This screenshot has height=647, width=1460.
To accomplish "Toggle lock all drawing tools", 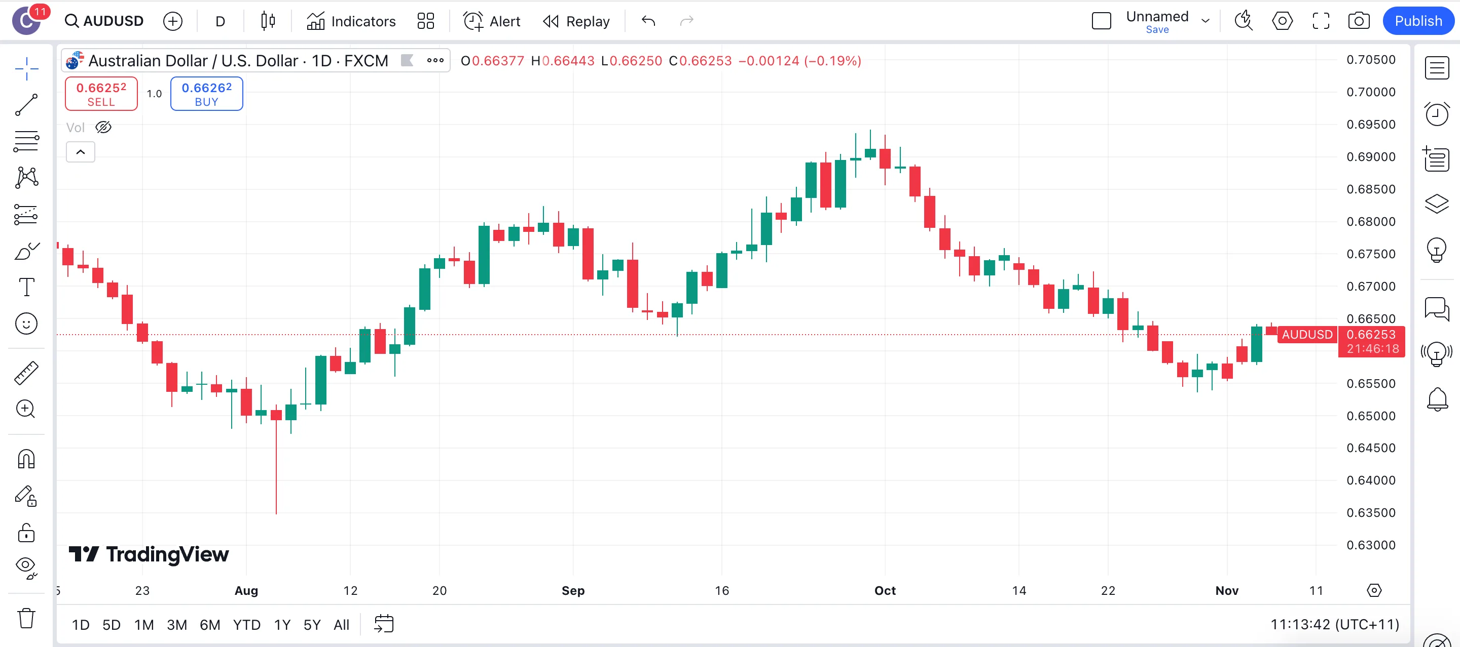I will click(x=26, y=533).
